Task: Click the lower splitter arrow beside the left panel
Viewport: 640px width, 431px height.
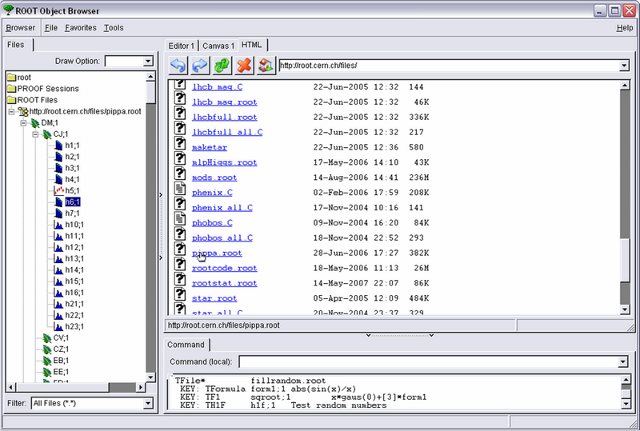Action: tap(161, 257)
